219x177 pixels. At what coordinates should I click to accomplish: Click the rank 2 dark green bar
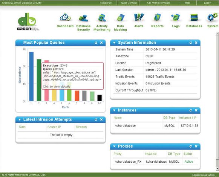click(39, 80)
